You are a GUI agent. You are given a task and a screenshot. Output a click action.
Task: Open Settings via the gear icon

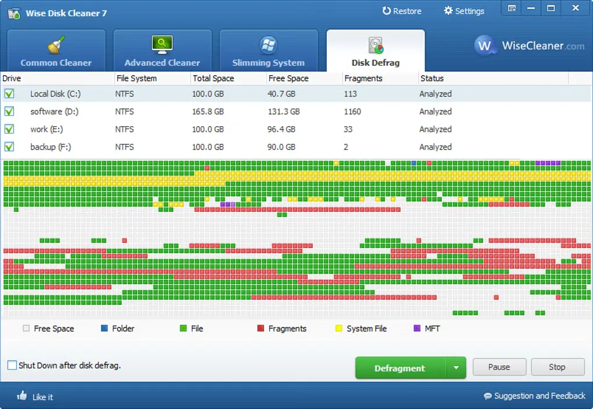(448, 10)
